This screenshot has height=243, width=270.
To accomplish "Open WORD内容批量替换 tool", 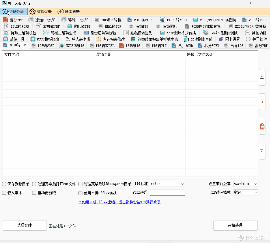I will point(203,26).
